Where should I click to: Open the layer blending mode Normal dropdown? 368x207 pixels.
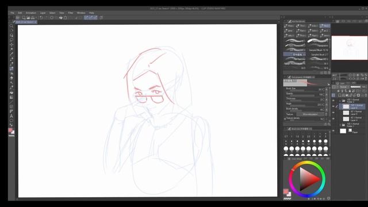[344, 87]
